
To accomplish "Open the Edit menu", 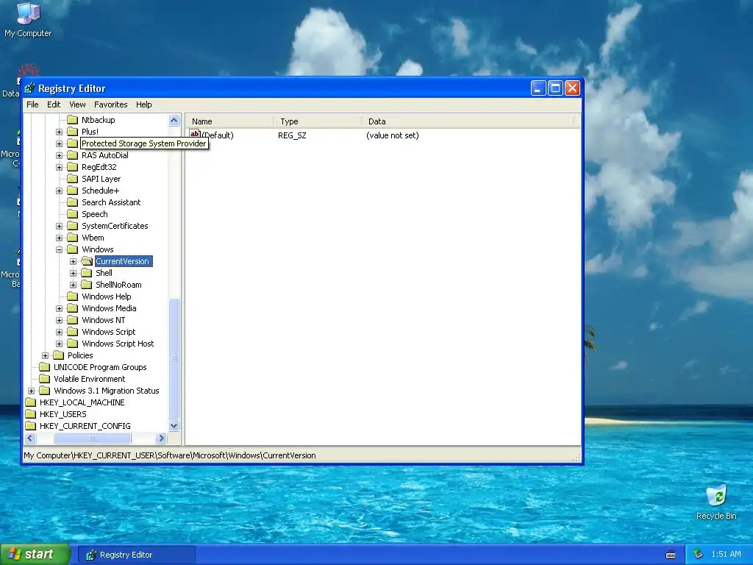I will click(x=54, y=104).
